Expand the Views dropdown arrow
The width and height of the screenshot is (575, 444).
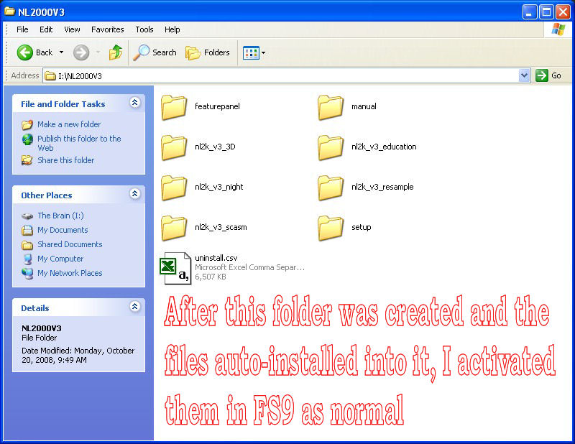[263, 53]
